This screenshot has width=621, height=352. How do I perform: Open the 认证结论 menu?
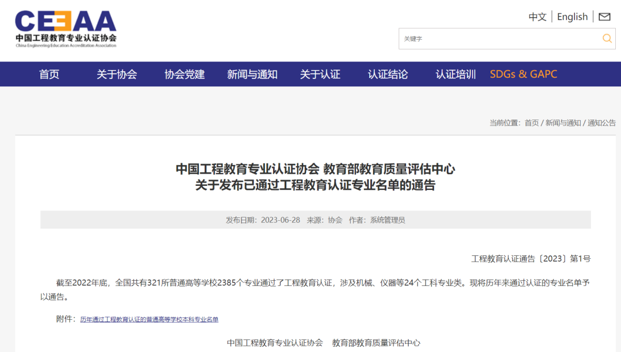388,74
